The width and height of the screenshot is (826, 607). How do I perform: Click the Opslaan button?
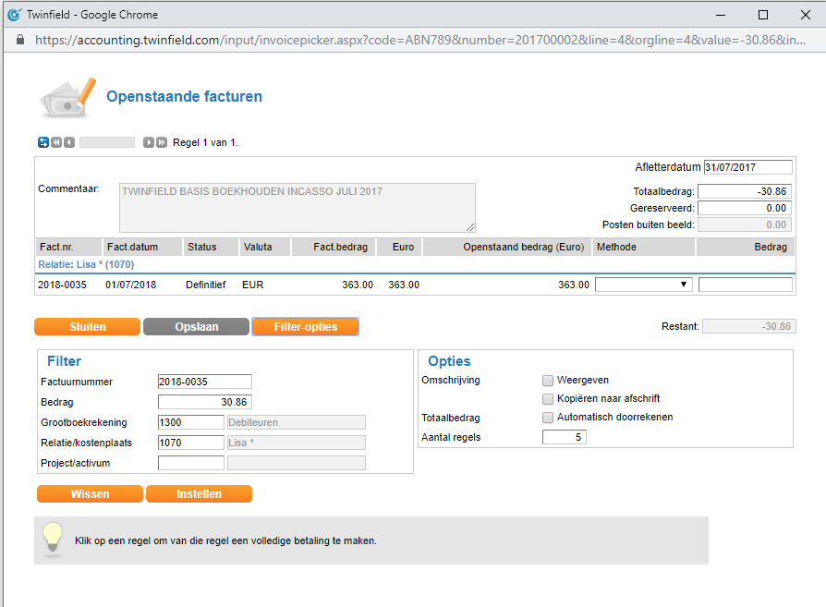coord(196,326)
